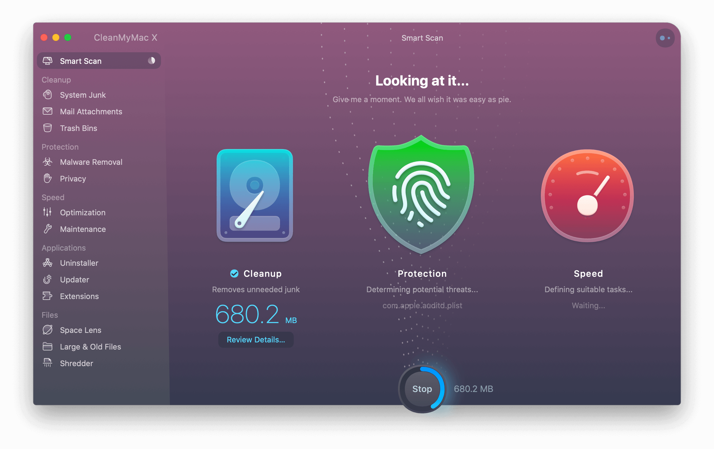
Task: Click the System Junk sidebar icon
Action: click(48, 95)
